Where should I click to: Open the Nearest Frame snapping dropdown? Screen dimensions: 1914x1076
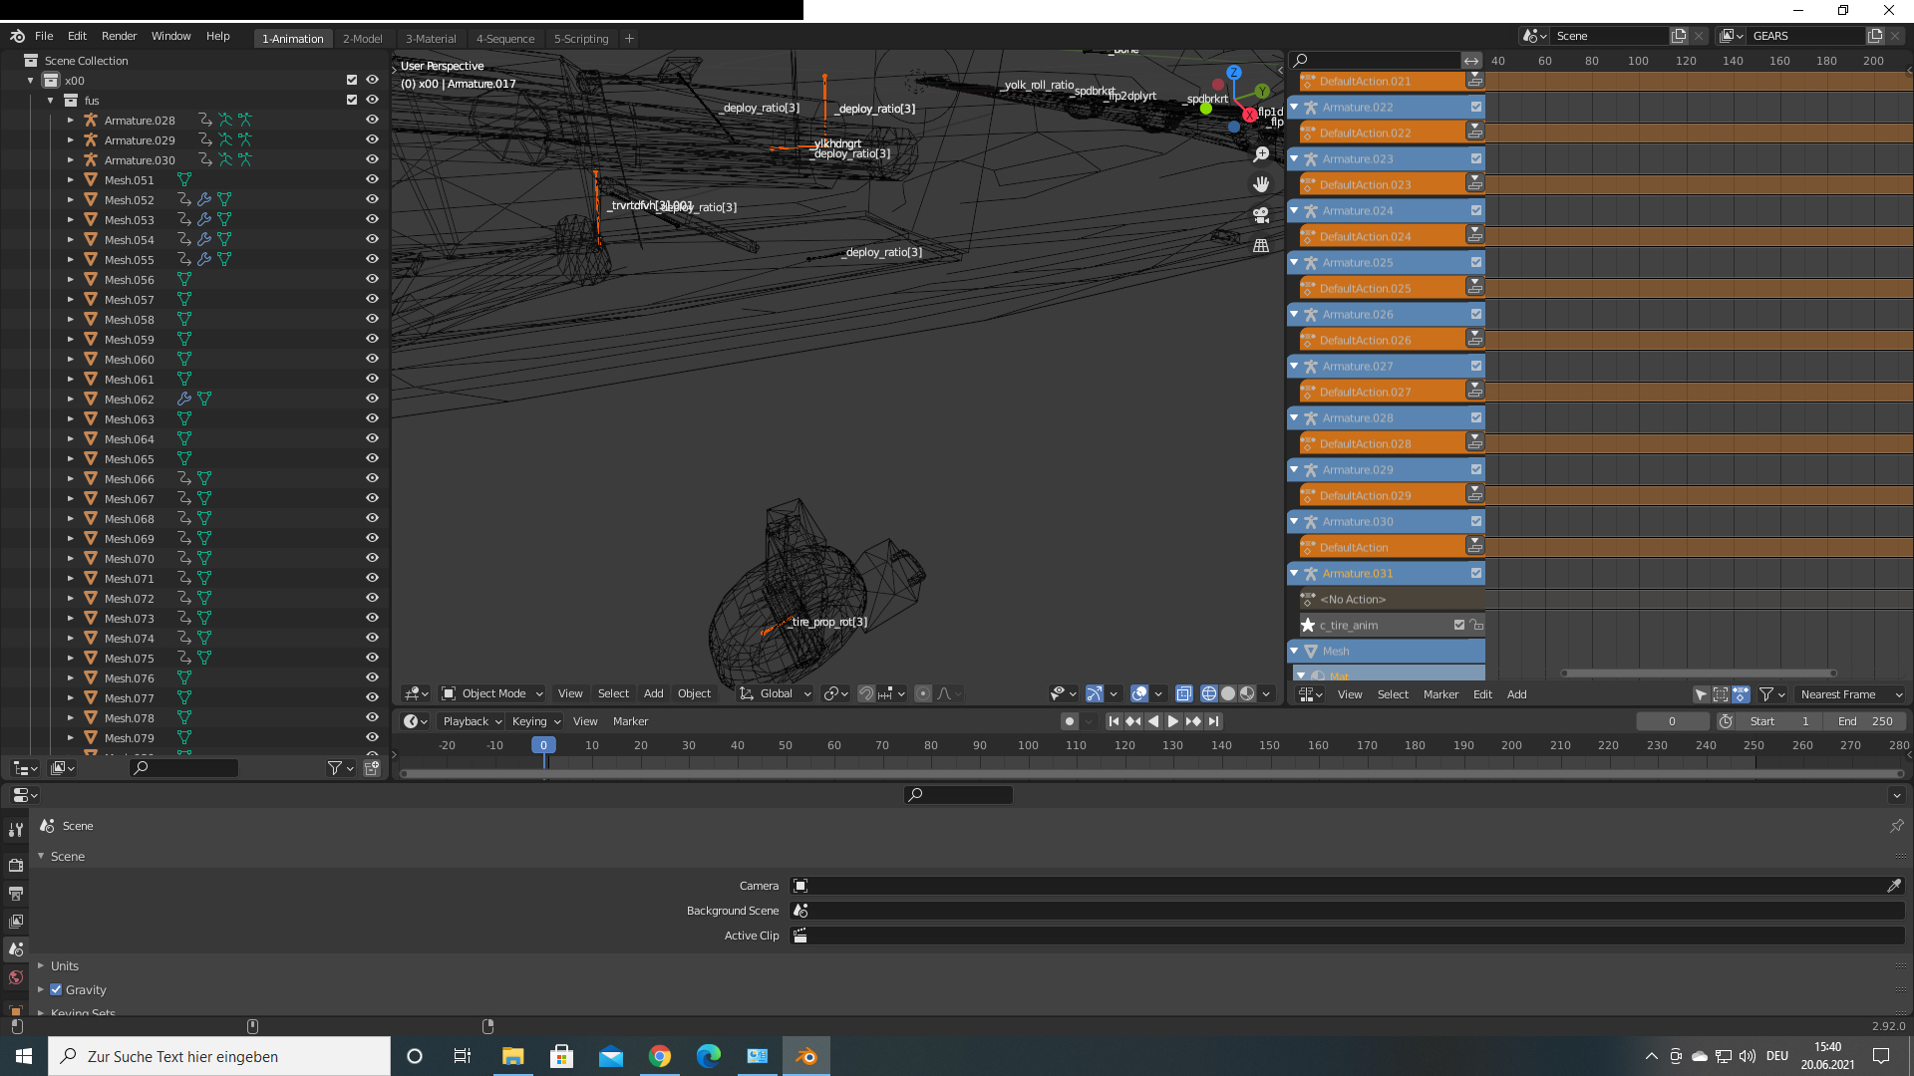pyautogui.click(x=1850, y=694)
